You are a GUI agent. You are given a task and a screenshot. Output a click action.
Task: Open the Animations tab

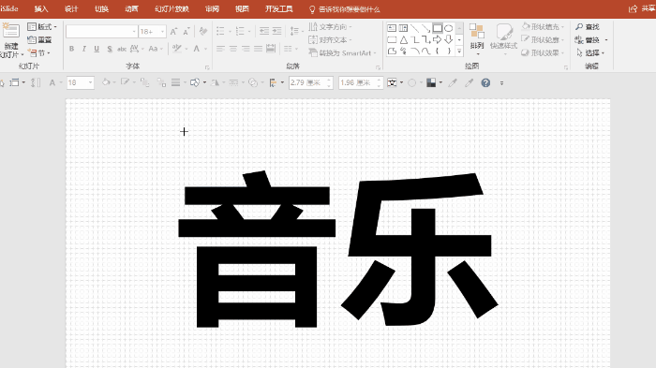point(131,8)
